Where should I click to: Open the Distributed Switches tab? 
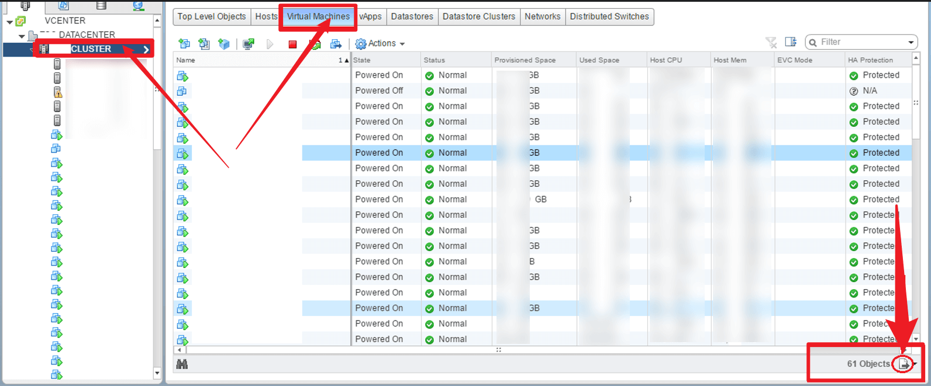point(609,16)
